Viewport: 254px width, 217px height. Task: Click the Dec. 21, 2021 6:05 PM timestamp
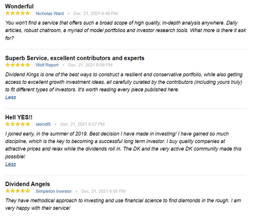pyautogui.click(x=103, y=191)
